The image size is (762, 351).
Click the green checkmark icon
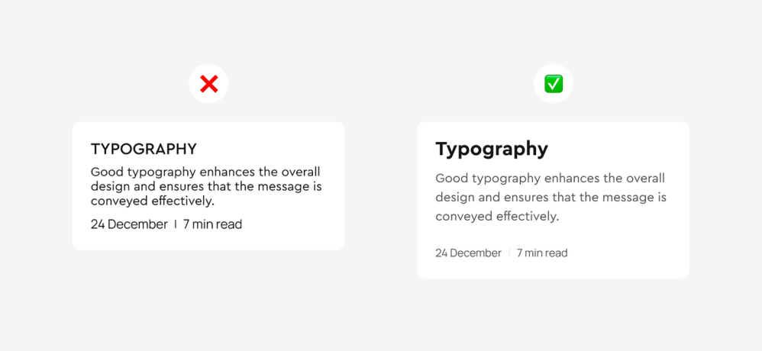pos(554,84)
